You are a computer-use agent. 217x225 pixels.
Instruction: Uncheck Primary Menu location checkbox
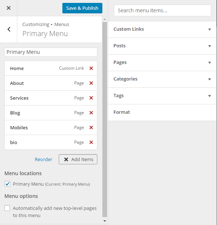click(x=7, y=184)
